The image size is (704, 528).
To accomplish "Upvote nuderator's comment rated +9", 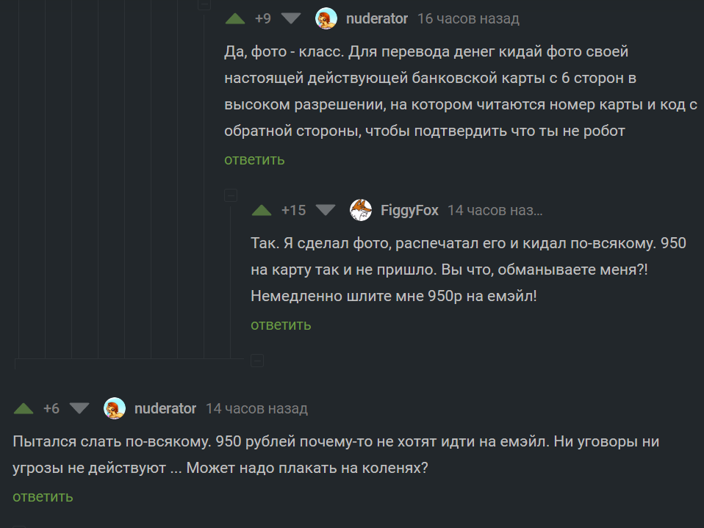I will (x=235, y=19).
